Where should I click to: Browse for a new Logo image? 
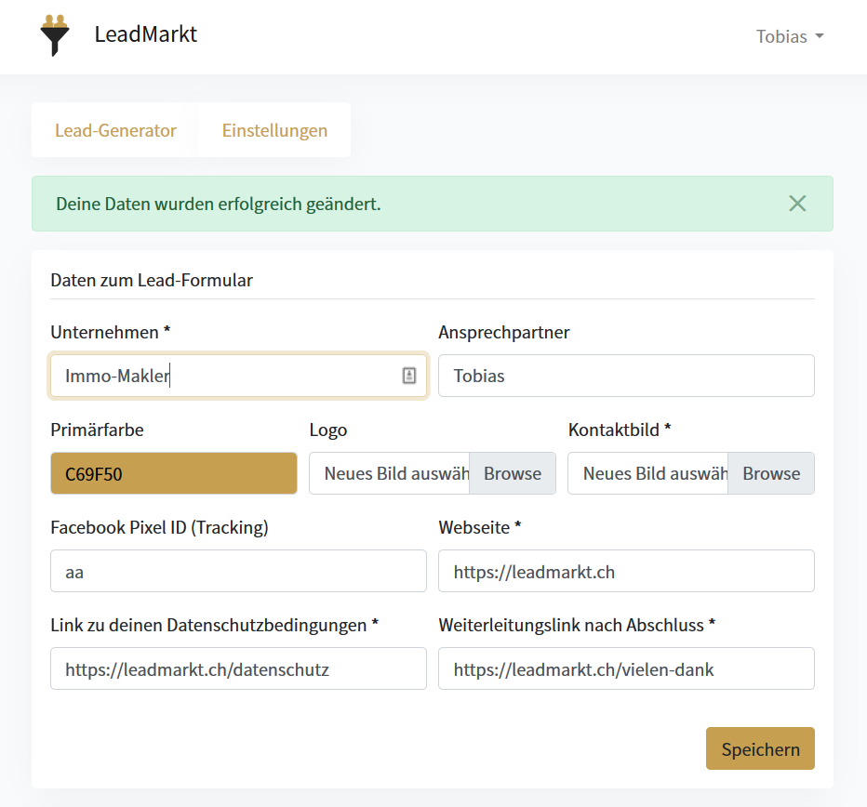[x=512, y=473]
